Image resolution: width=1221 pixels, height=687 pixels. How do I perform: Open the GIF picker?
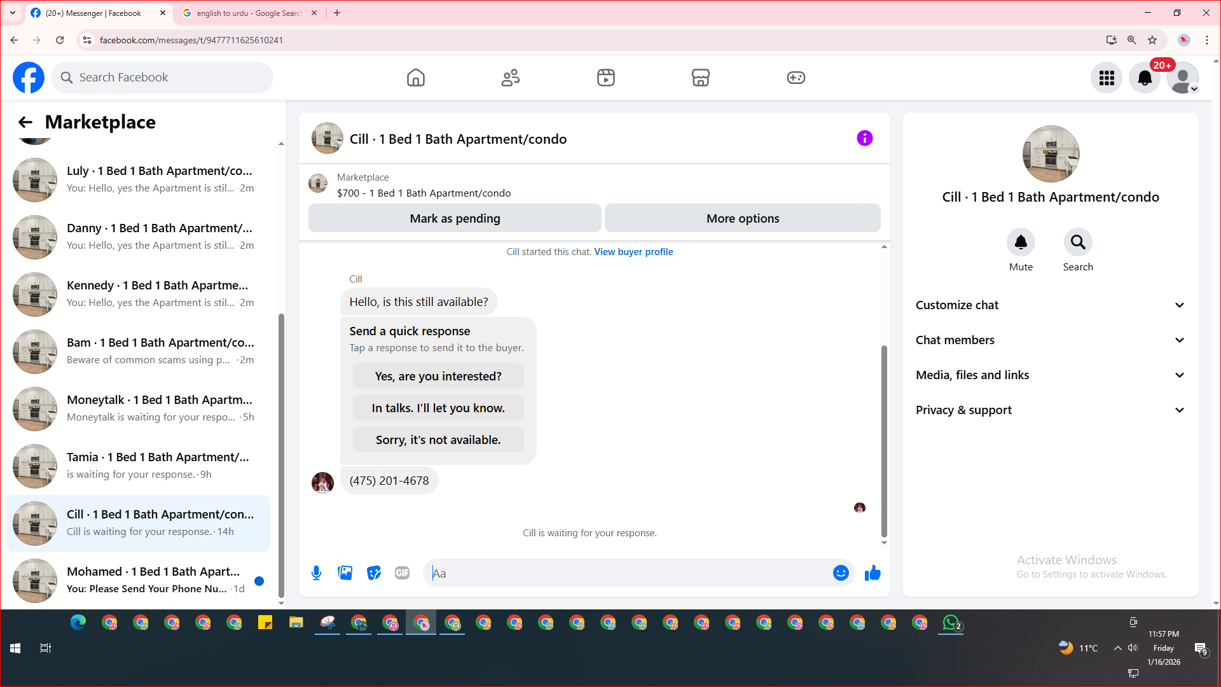point(402,573)
